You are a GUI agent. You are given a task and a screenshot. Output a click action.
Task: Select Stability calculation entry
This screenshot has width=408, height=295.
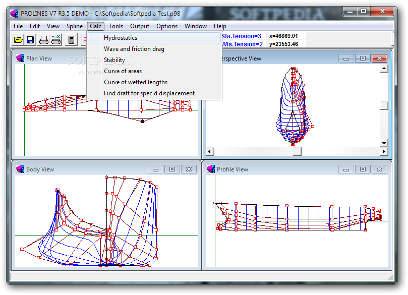[x=154, y=60]
